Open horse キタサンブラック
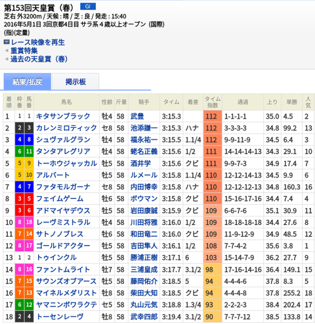 pyautogui.click(x=63, y=116)
